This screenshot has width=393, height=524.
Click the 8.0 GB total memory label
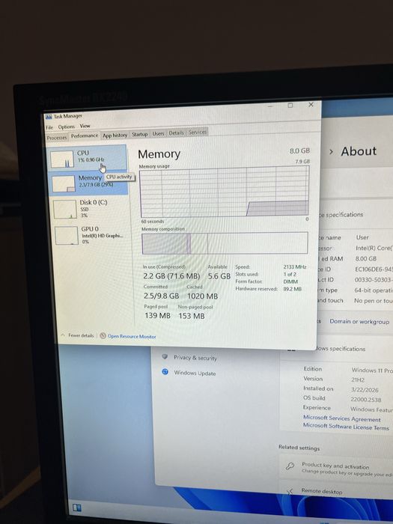point(299,150)
